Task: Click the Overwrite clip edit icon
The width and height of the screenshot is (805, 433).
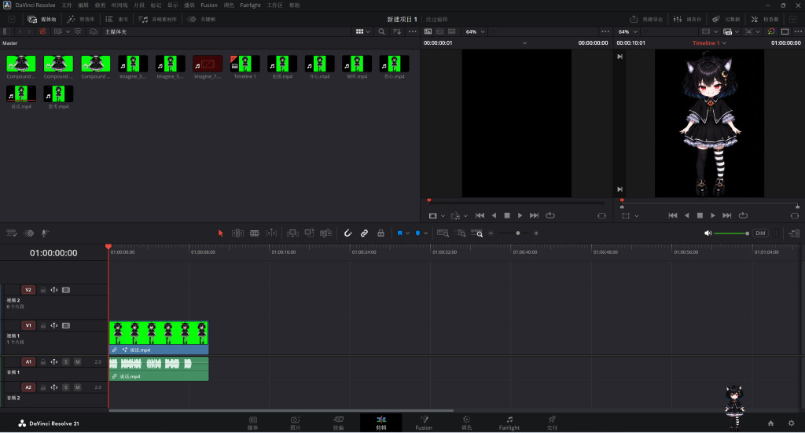Action: click(309, 233)
